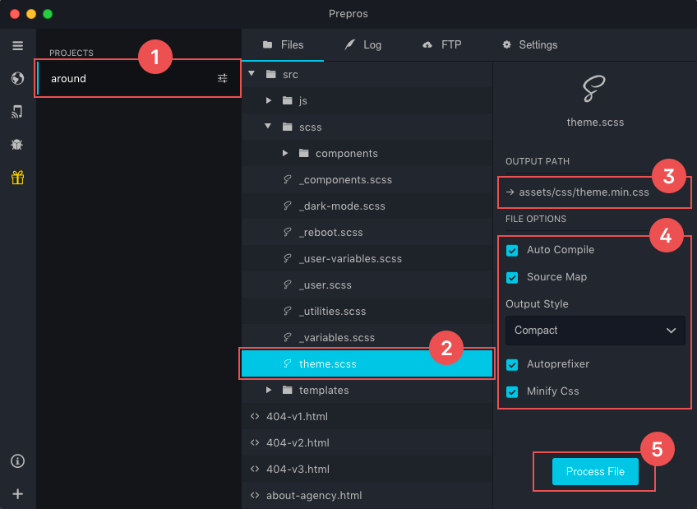Open the hamburger menu in the sidebar
The image size is (697, 509).
point(17,45)
